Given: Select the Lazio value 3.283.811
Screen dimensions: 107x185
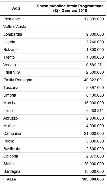Looking at the screenshot, I should click(x=95, y=111).
